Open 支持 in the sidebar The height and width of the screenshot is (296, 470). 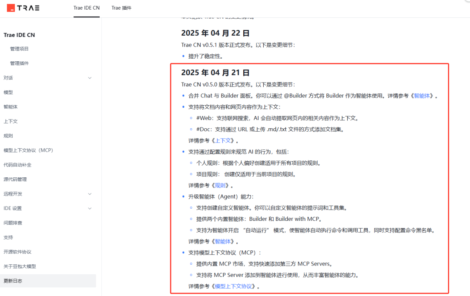click(x=8, y=237)
